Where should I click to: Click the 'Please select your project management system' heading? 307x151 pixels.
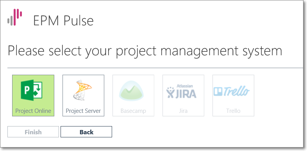(x=145, y=50)
